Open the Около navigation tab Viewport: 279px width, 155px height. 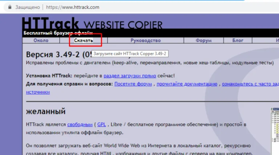[41, 40]
